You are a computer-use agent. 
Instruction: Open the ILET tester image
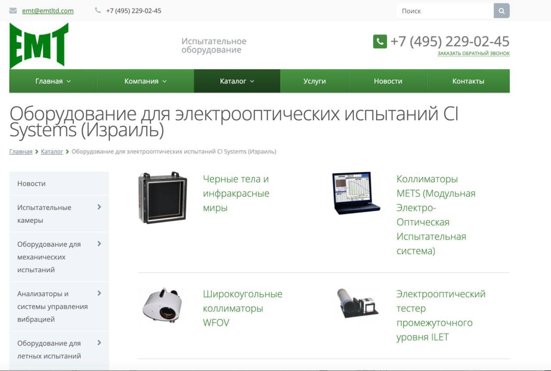click(x=356, y=304)
